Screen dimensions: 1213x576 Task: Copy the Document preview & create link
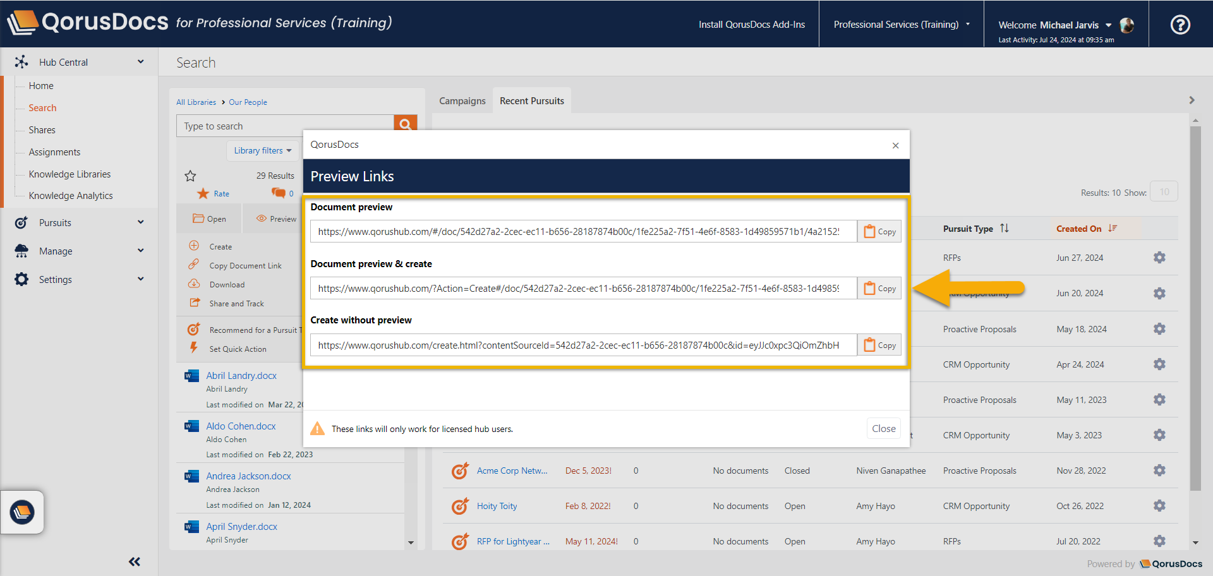pos(879,288)
